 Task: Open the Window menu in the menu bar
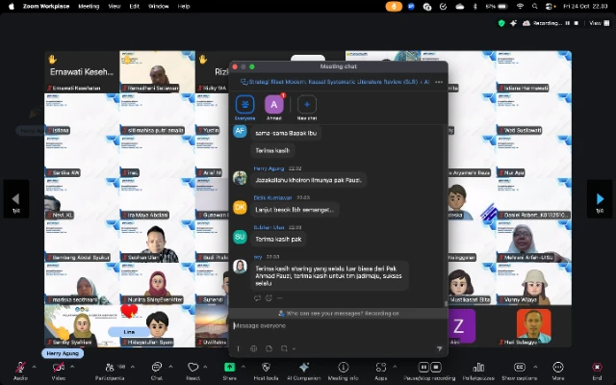(x=159, y=7)
